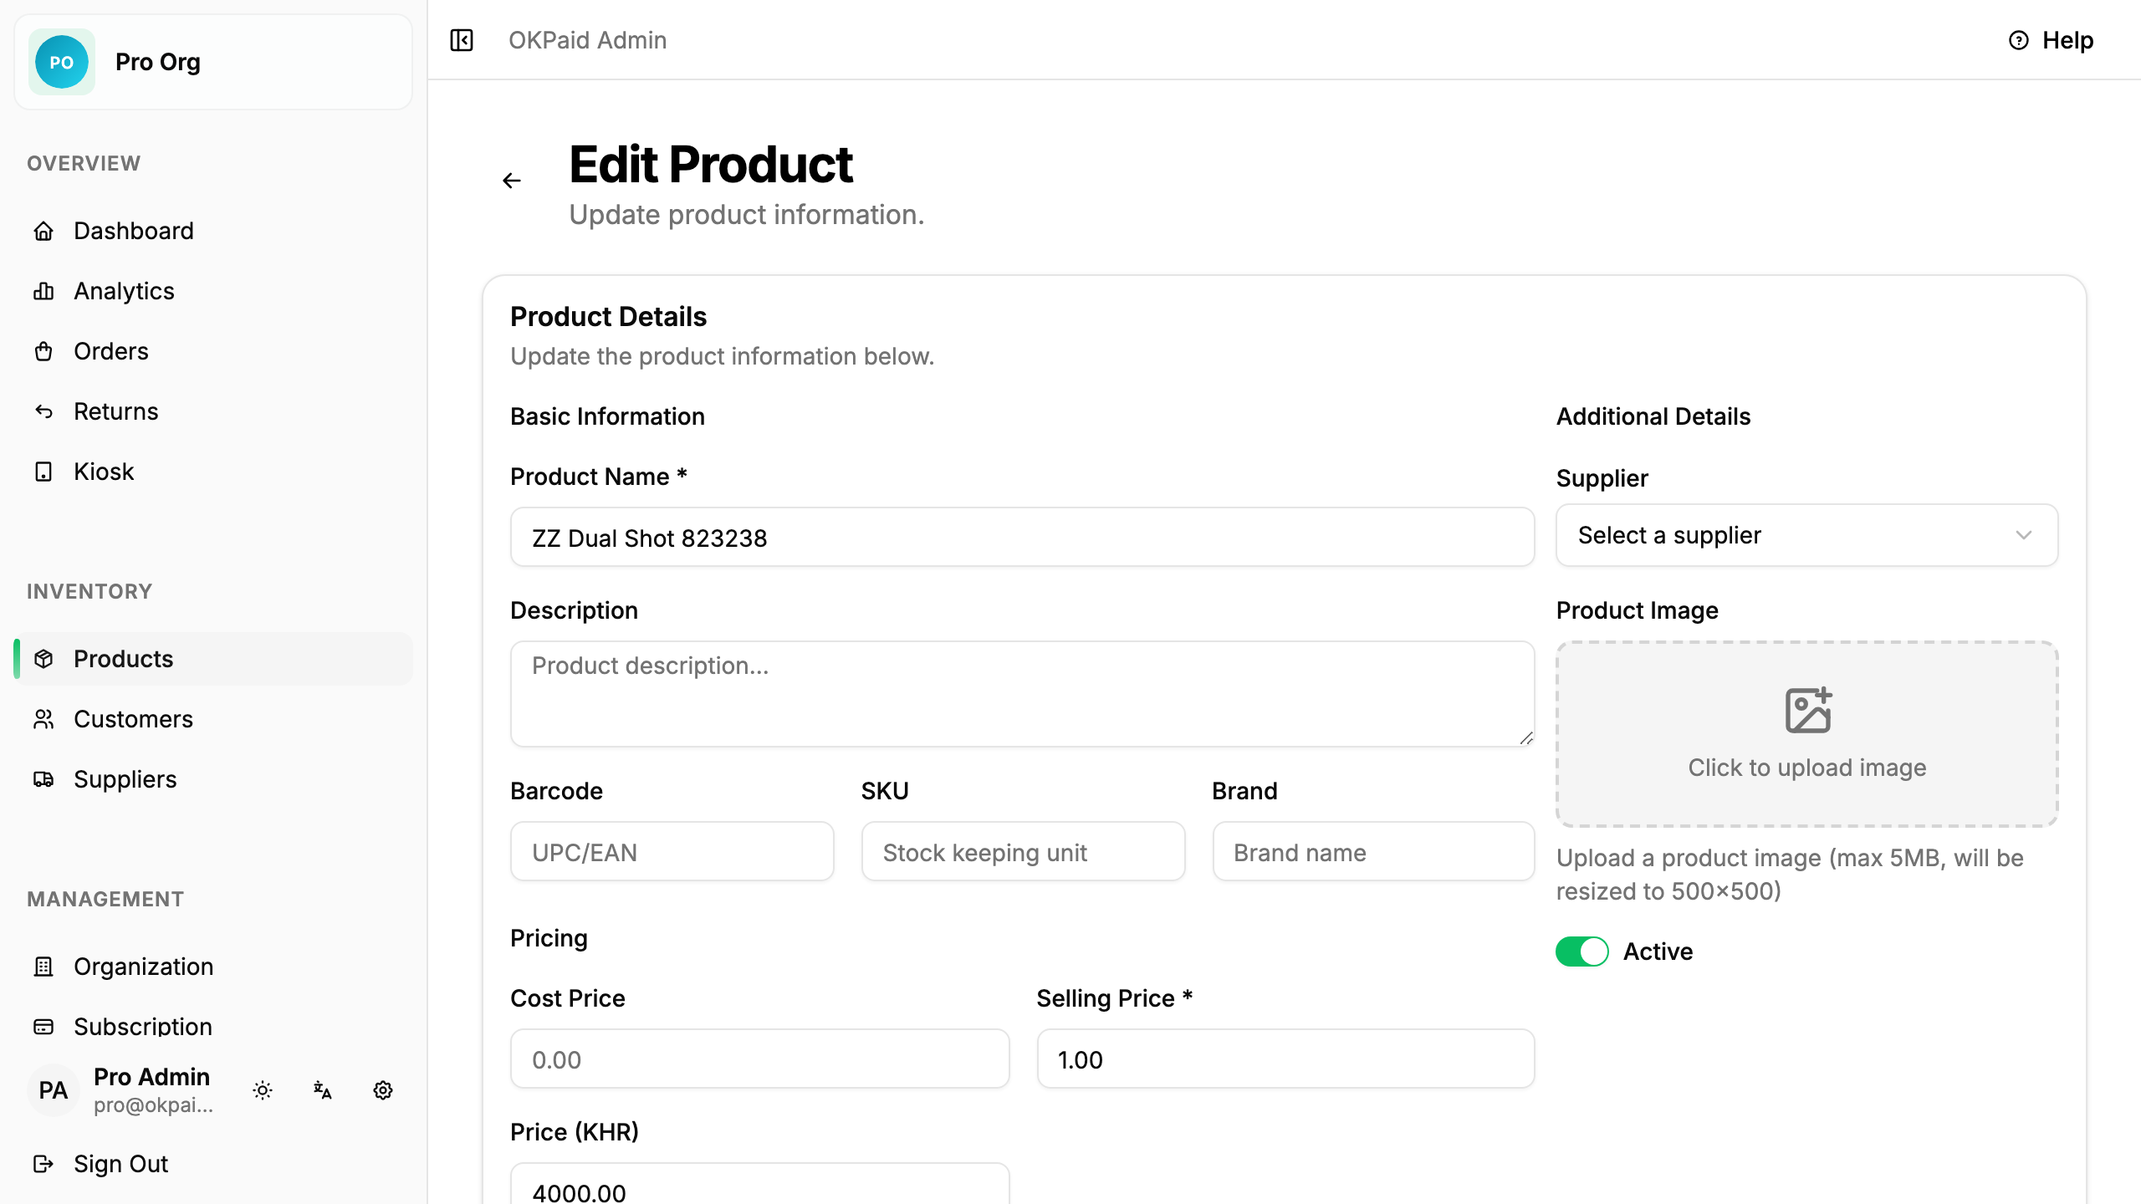Click the Brand name field

1373,852
